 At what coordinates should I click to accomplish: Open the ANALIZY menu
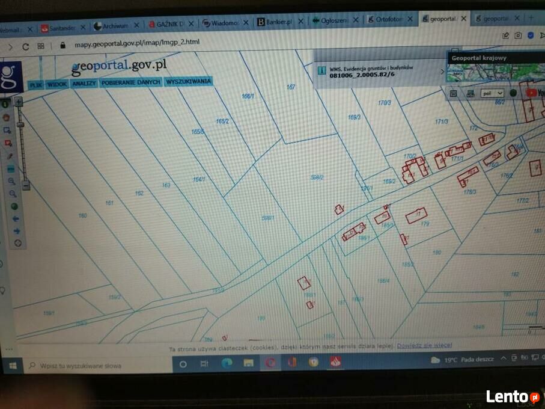coord(84,84)
